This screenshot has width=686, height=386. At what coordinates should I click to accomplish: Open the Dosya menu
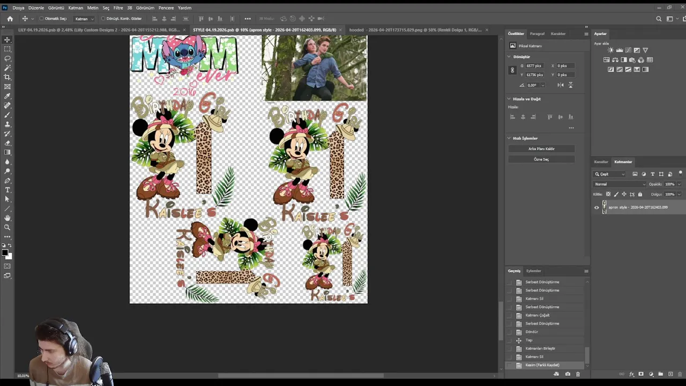click(x=18, y=8)
